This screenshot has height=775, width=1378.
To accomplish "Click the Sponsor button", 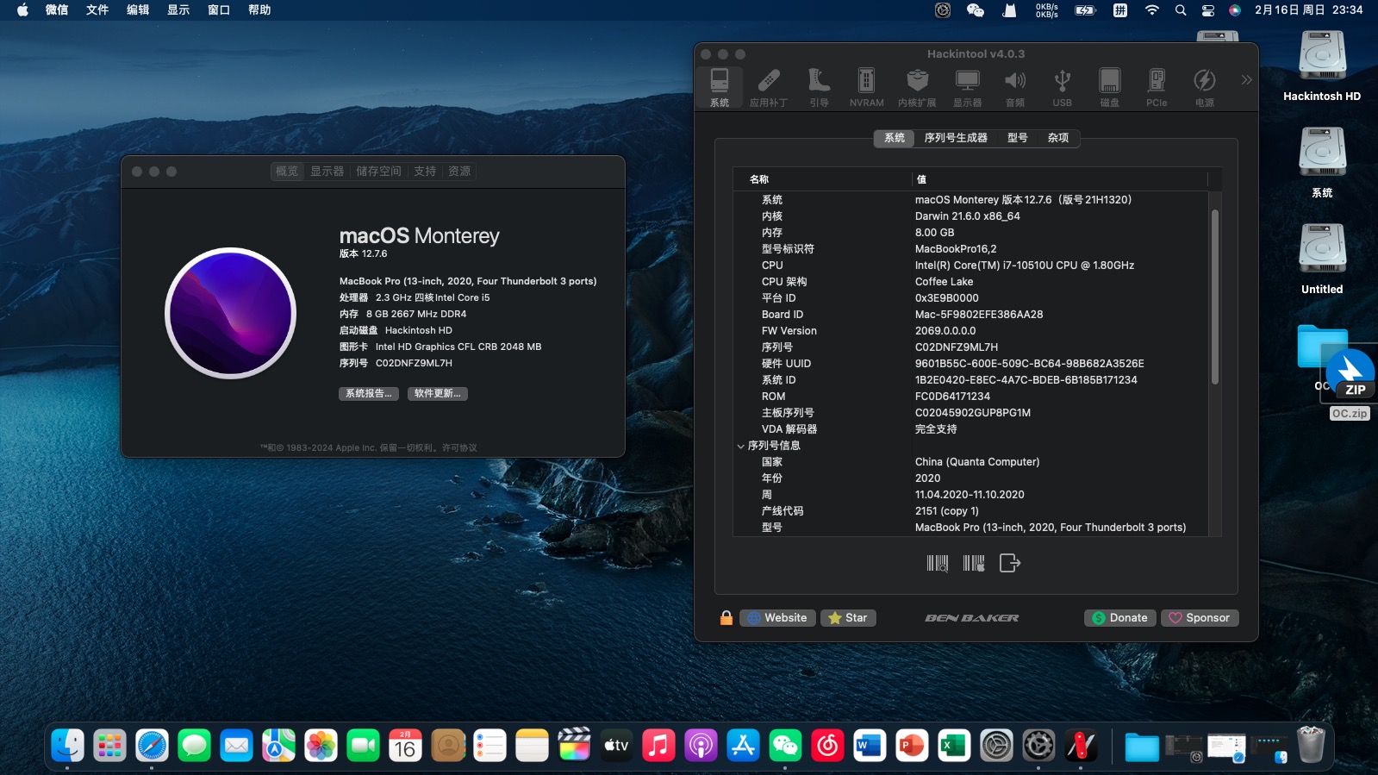I will 1200,617.
